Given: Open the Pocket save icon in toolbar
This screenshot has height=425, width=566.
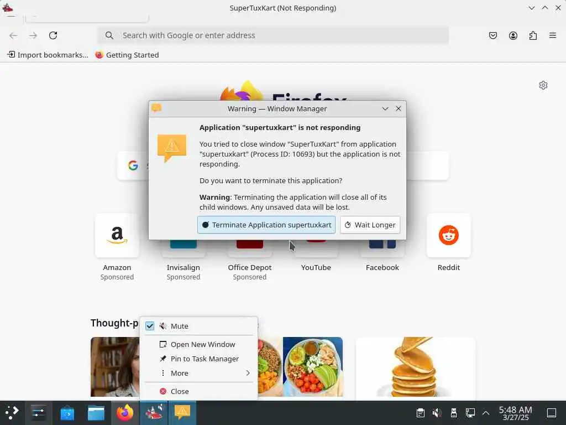Looking at the screenshot, I should pos(492,35).
